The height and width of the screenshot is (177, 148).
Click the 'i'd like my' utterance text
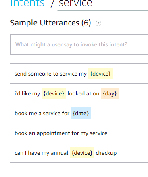(x=27, y=93)
